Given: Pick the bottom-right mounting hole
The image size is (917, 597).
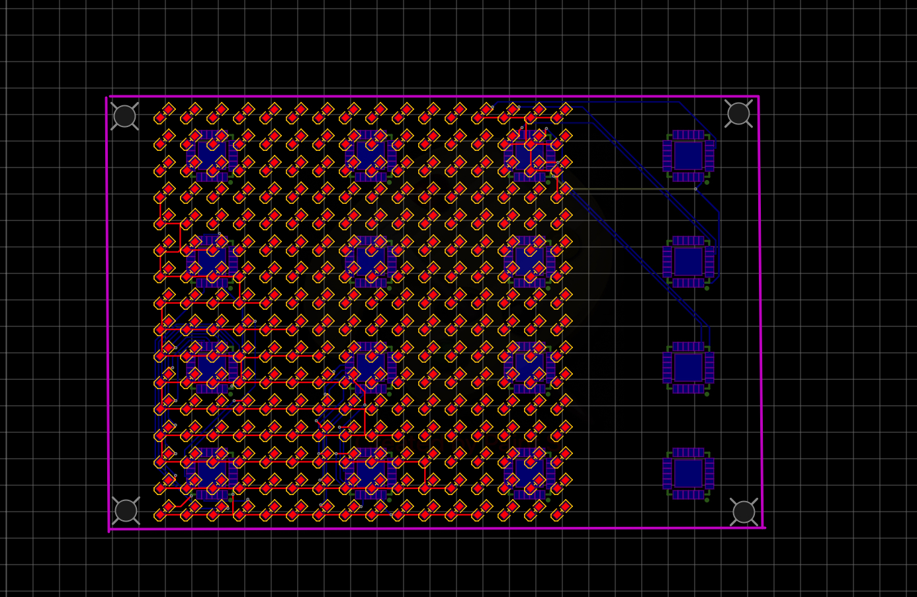Looking at the screenshot, I should [x=744, y=512].
